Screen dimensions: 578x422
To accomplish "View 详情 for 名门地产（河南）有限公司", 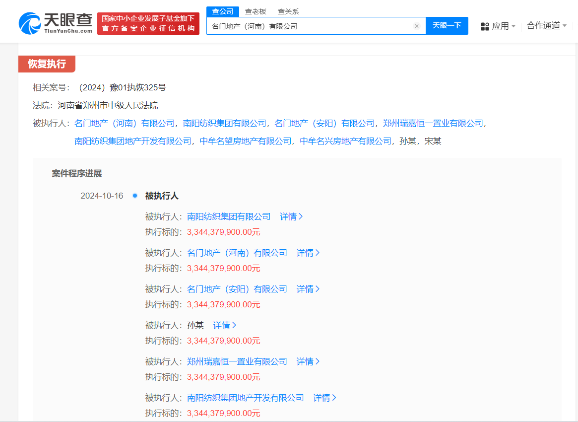I will 308,253.
